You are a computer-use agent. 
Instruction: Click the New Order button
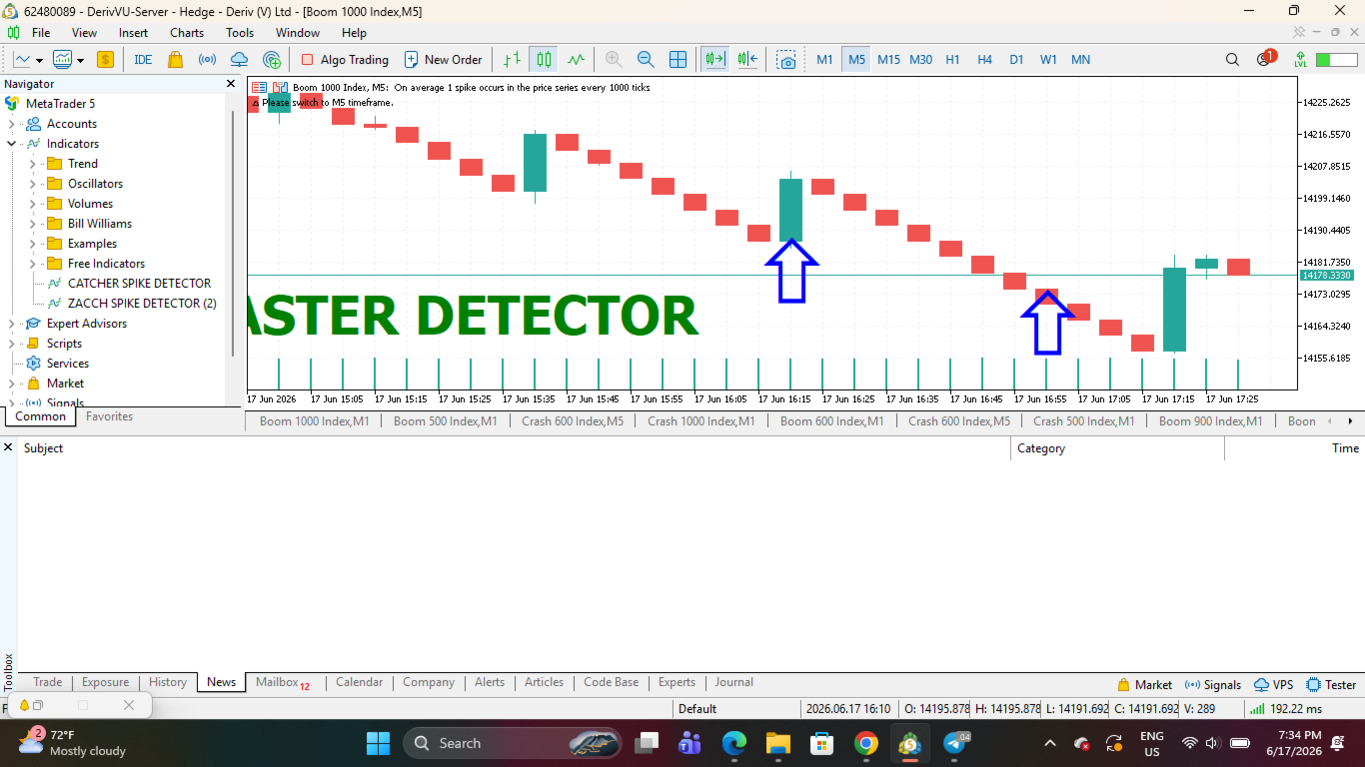click(x=443, y=59)
